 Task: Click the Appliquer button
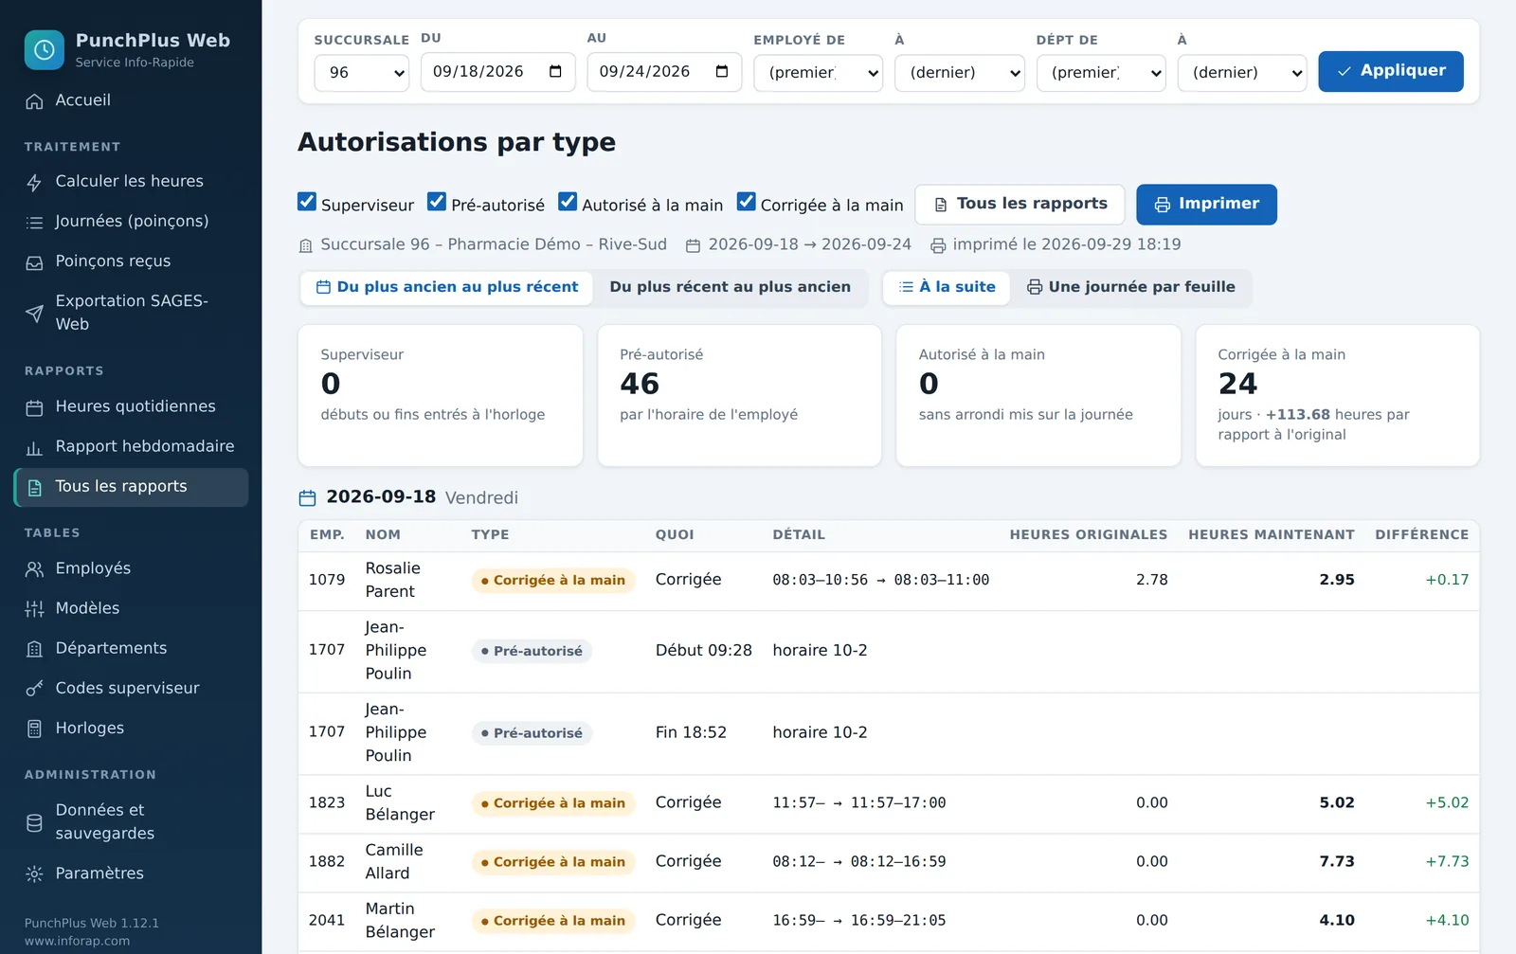tap(1391, 72)
